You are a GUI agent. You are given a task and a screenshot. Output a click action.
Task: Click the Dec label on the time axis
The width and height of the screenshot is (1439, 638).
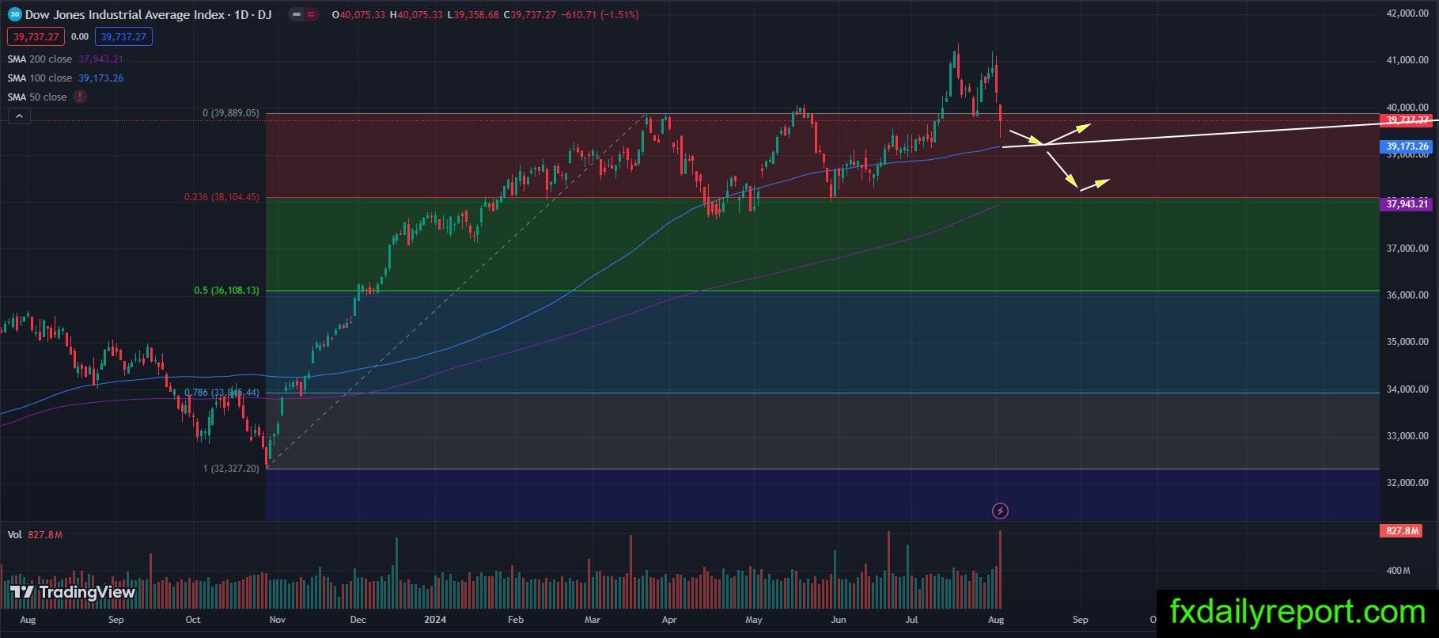click(357, 620)
